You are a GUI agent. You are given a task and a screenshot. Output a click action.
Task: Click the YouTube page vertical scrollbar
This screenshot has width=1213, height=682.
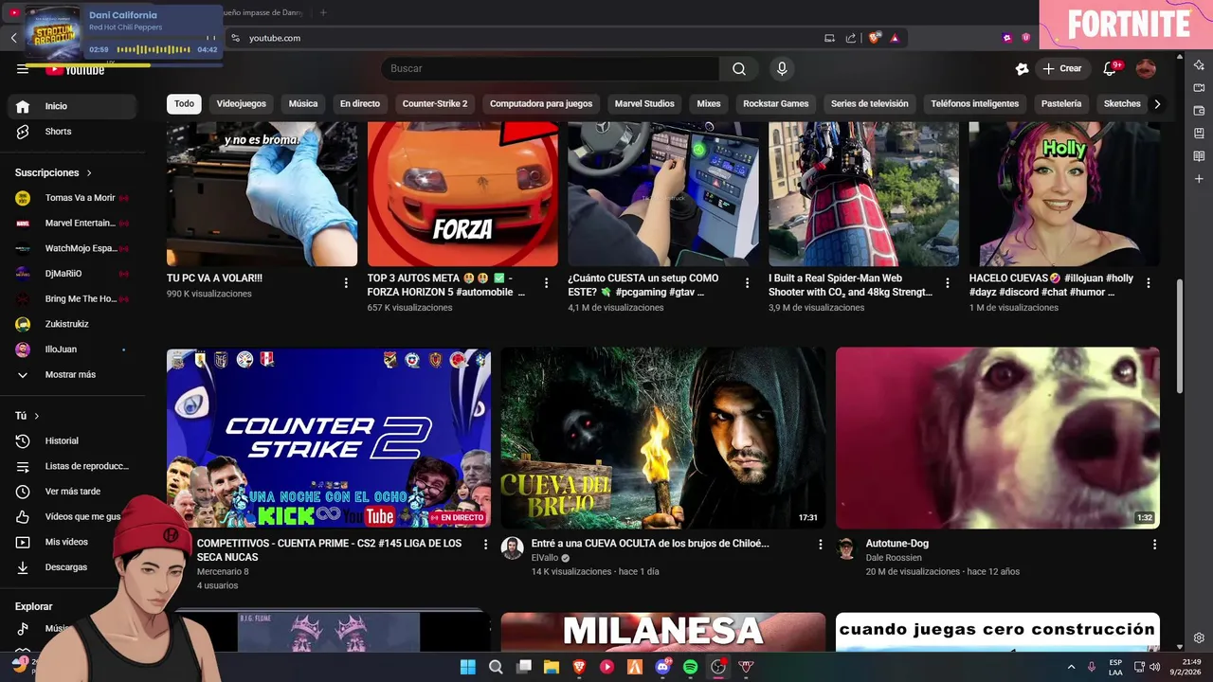click(x=1179, y=335)
